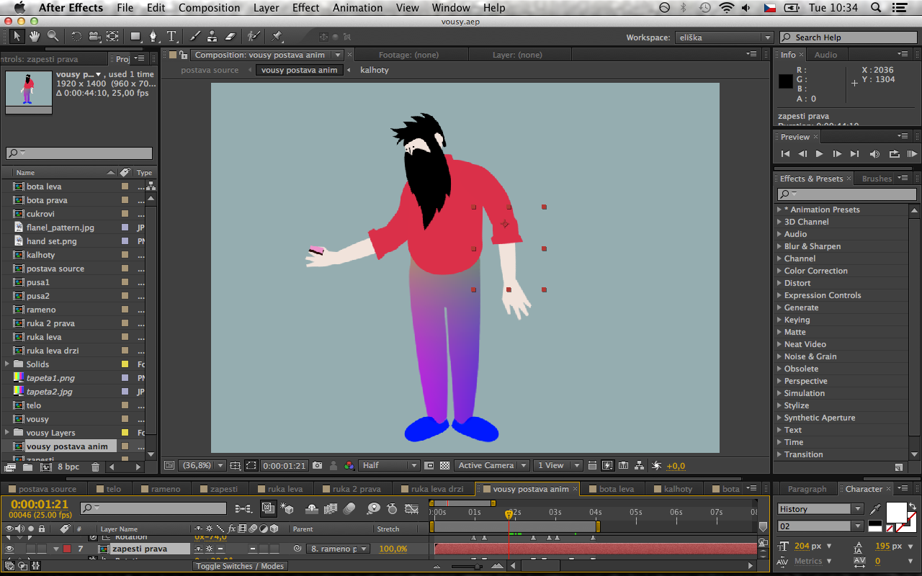Open the Graph Editor in the timeline
The height and width of the screenshot is (576, 922).
[411, 509]
